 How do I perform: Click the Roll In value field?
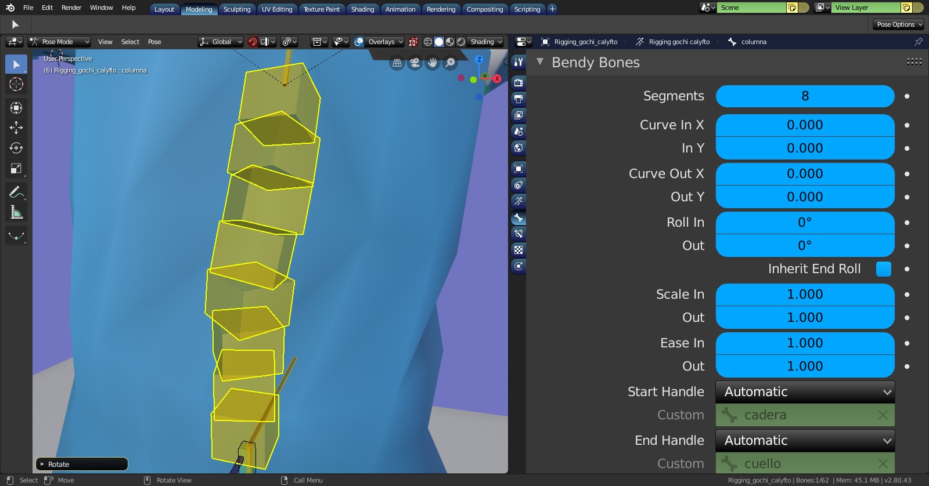(x=805, y=223)
